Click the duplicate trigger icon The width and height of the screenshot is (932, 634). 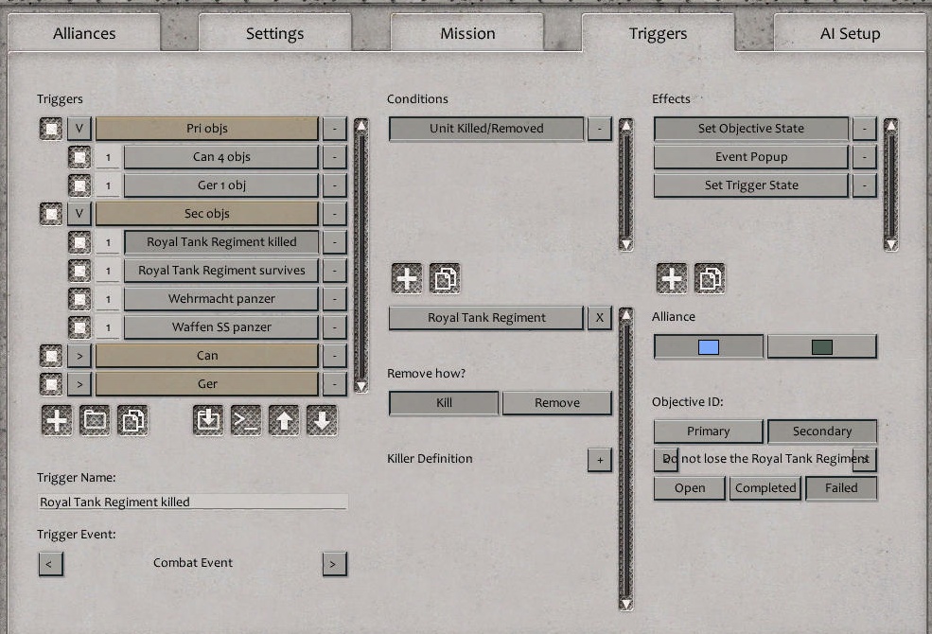pos(133,420)
